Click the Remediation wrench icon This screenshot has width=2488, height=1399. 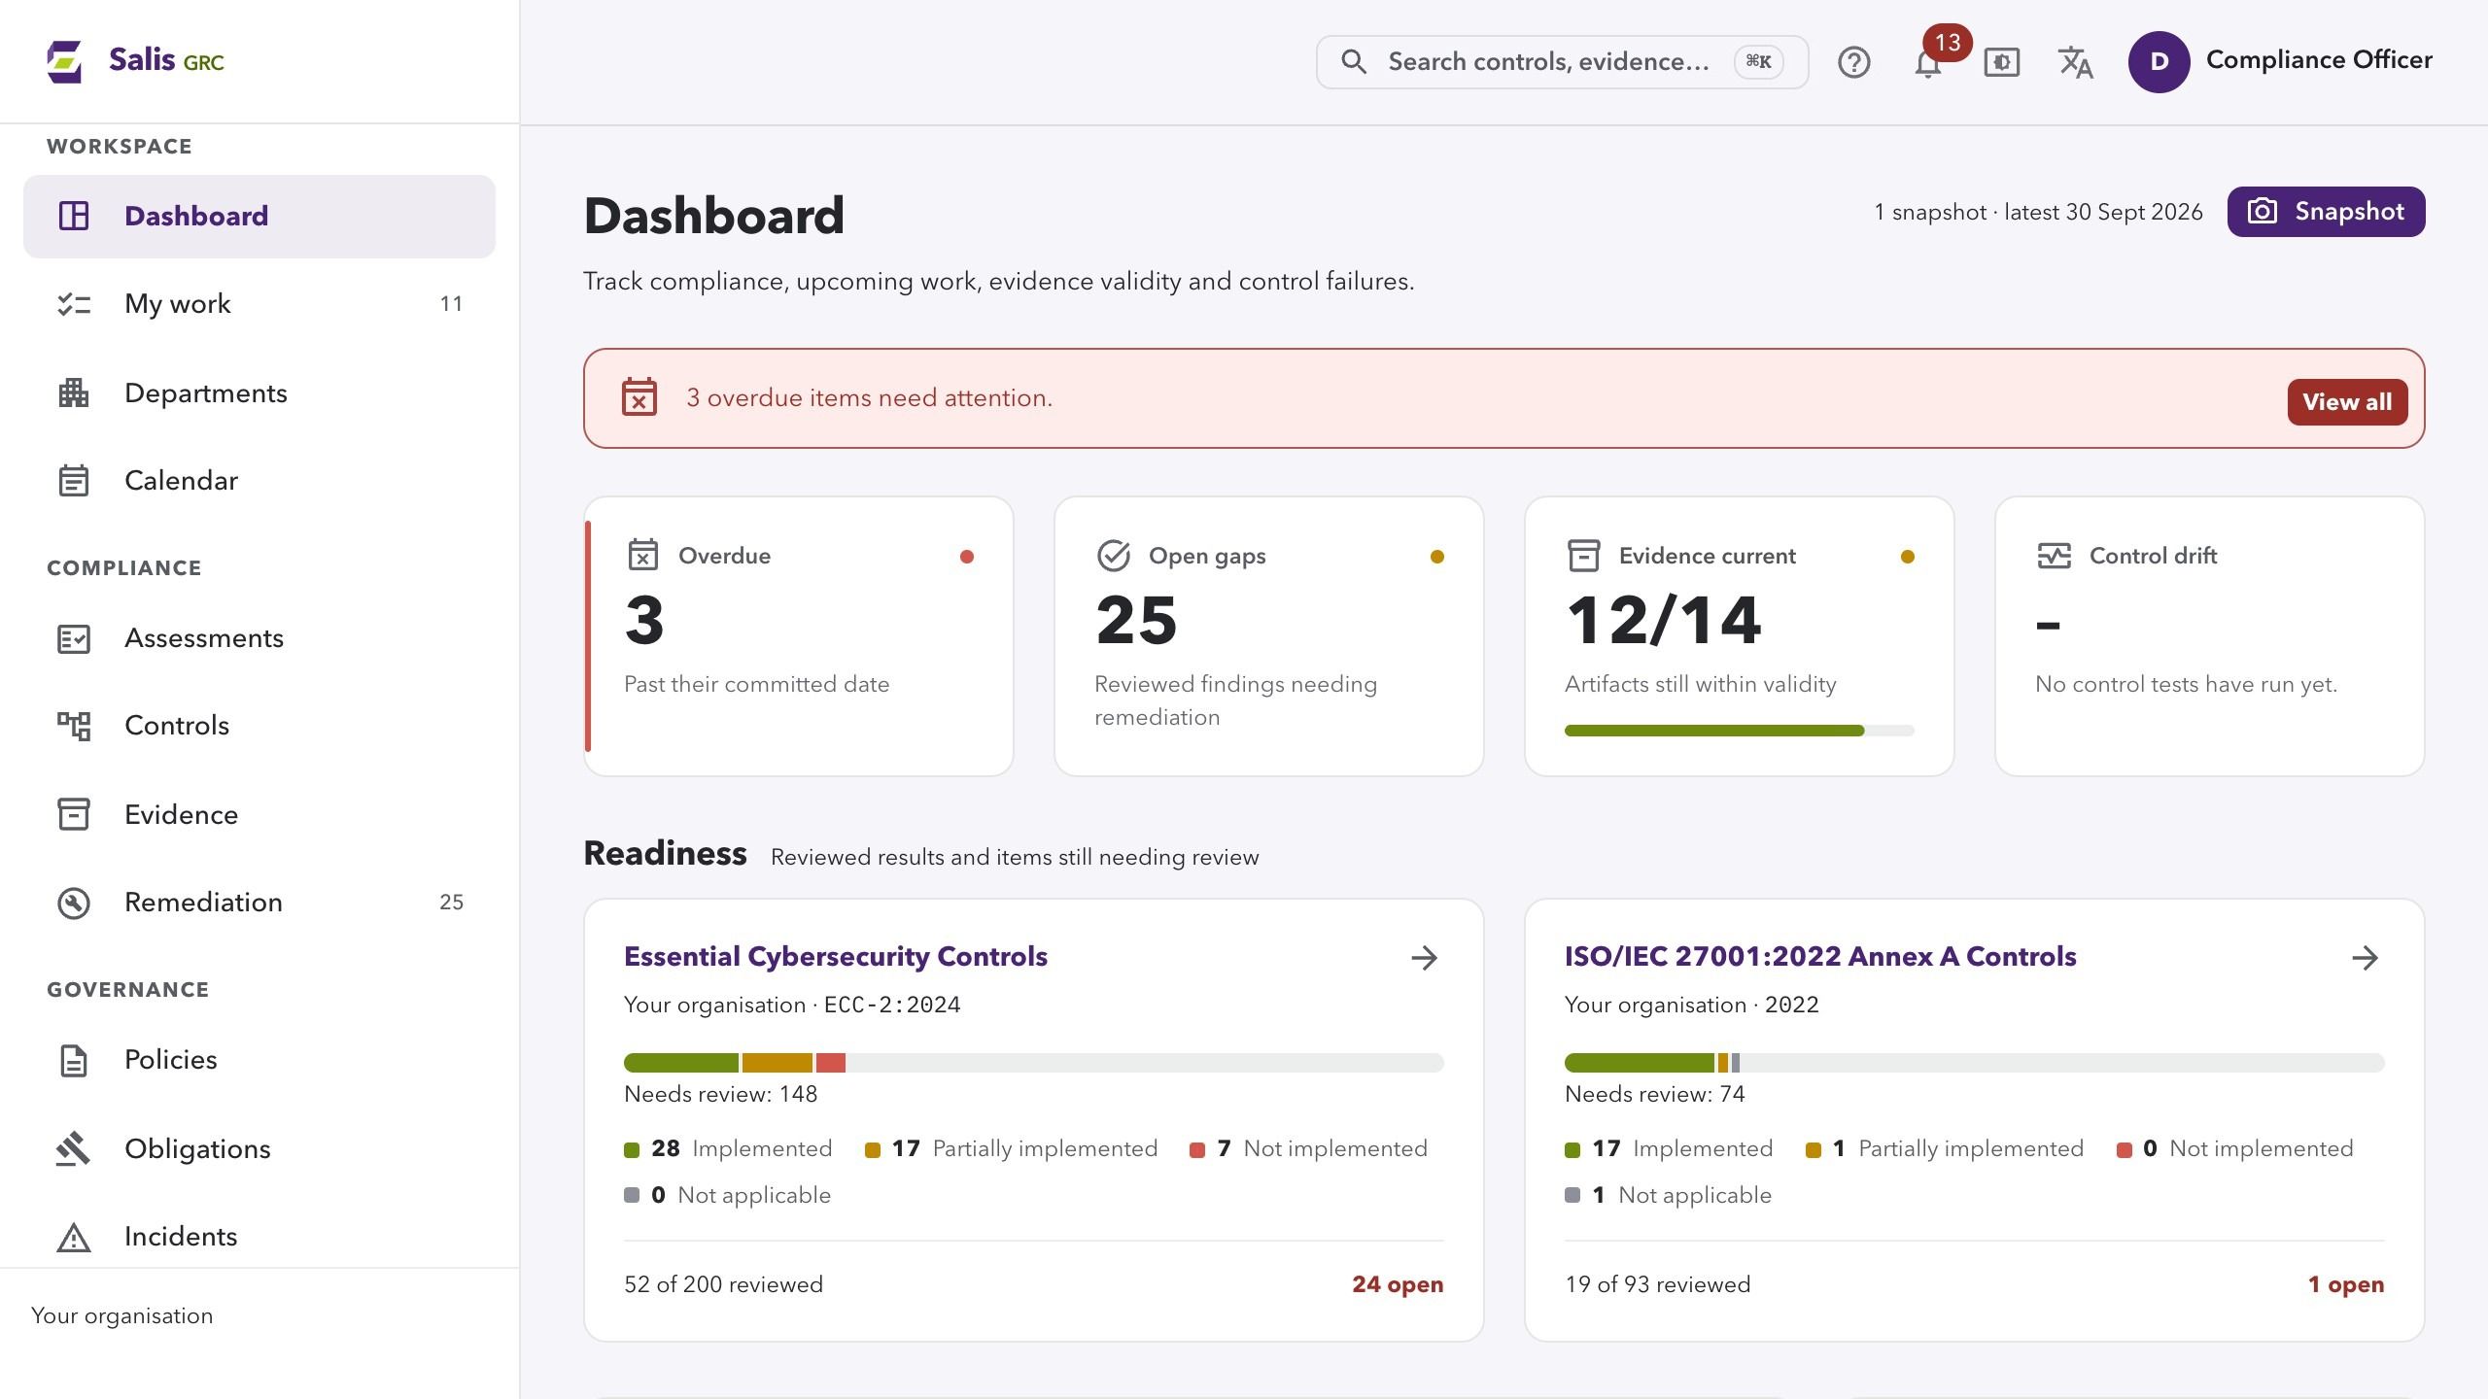[x=74, y=903]
